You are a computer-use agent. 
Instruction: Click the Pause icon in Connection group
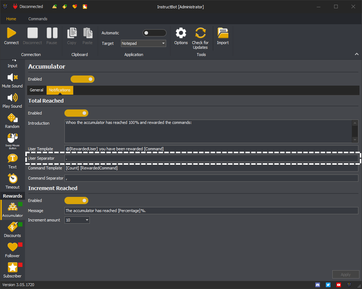[x=52, y=33]
